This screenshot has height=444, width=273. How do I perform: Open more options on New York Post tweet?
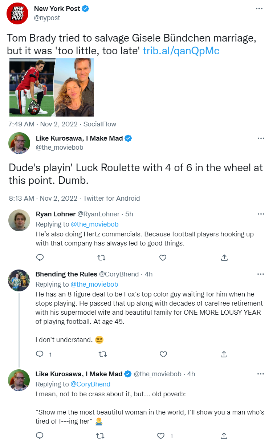click(259, 9)
